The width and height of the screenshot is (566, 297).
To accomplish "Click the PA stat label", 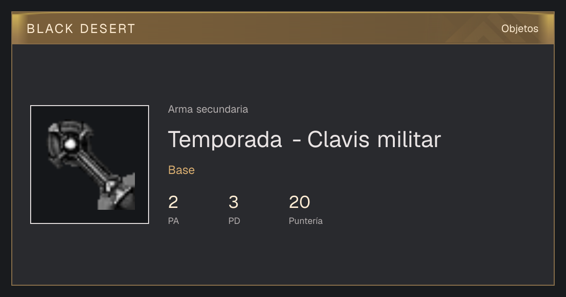I will [174, 221].
